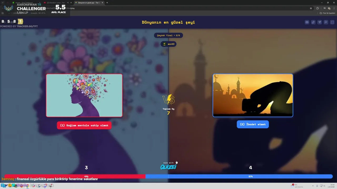Vote for '(2) İbadet etmek' button
337x189 pixels.
(253, 124)
